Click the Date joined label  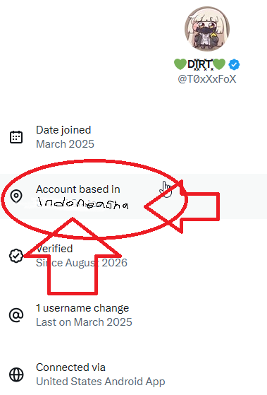[x=63, y=130]
